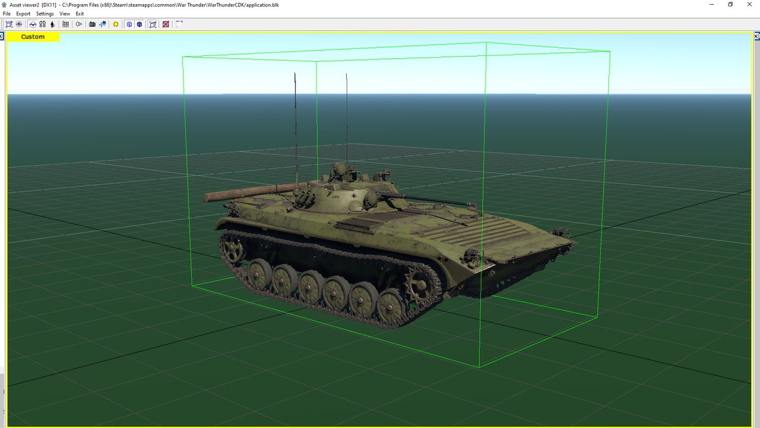This screenshot has width=760, height=428.
Task: Click the Exit menu item
Action: [80, 14]
